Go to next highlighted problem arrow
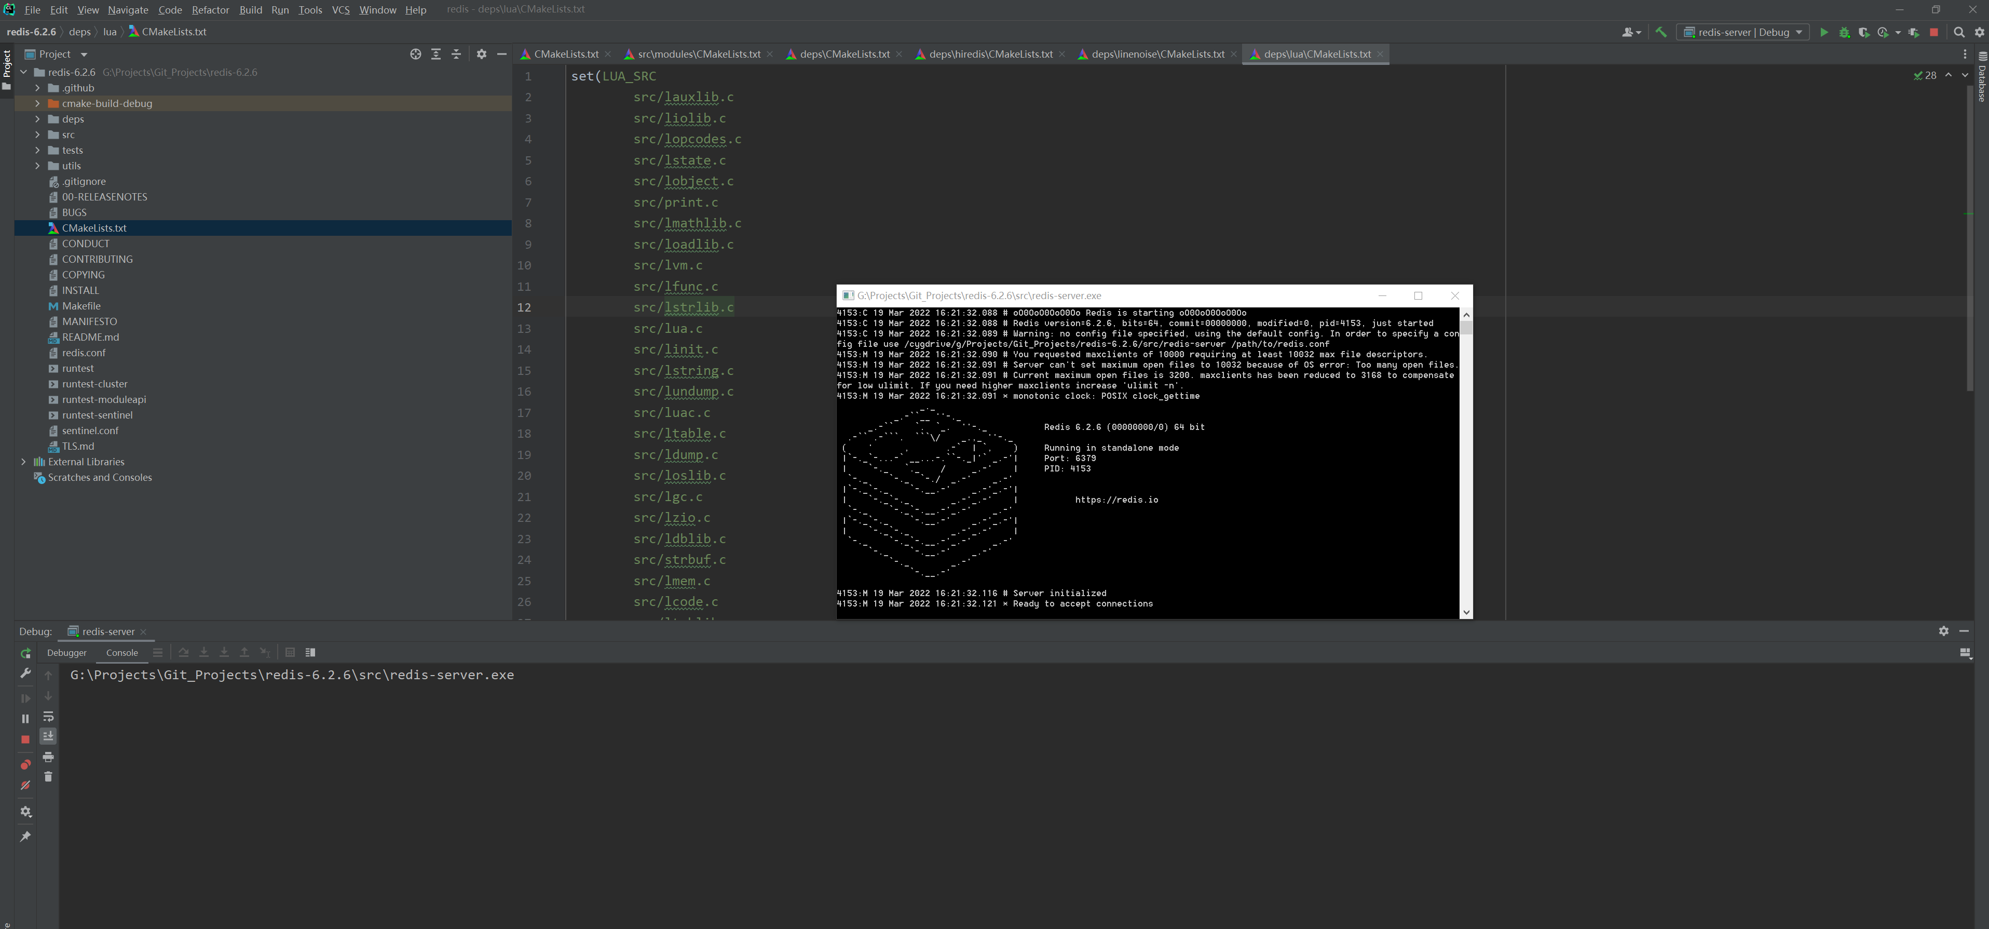Viewport: 1989px width, 929px height. coord(1965,76)
